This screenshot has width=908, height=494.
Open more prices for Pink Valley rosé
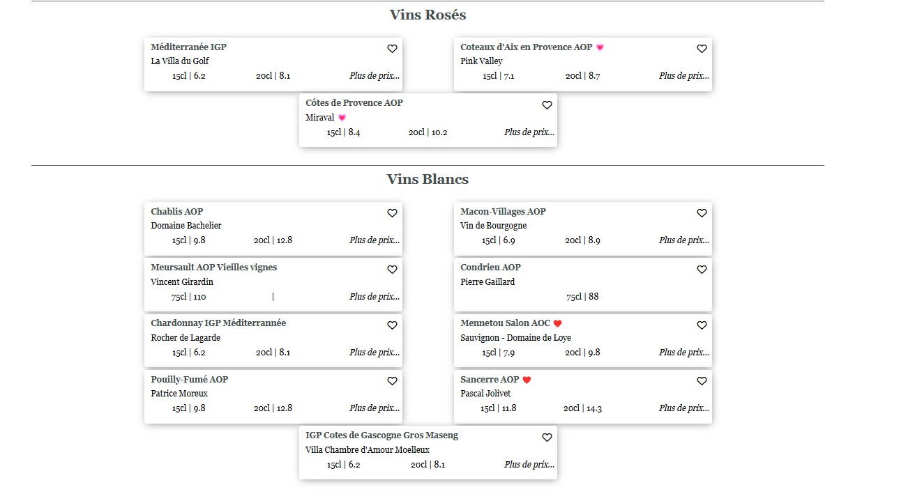click(x=684, y=76)
